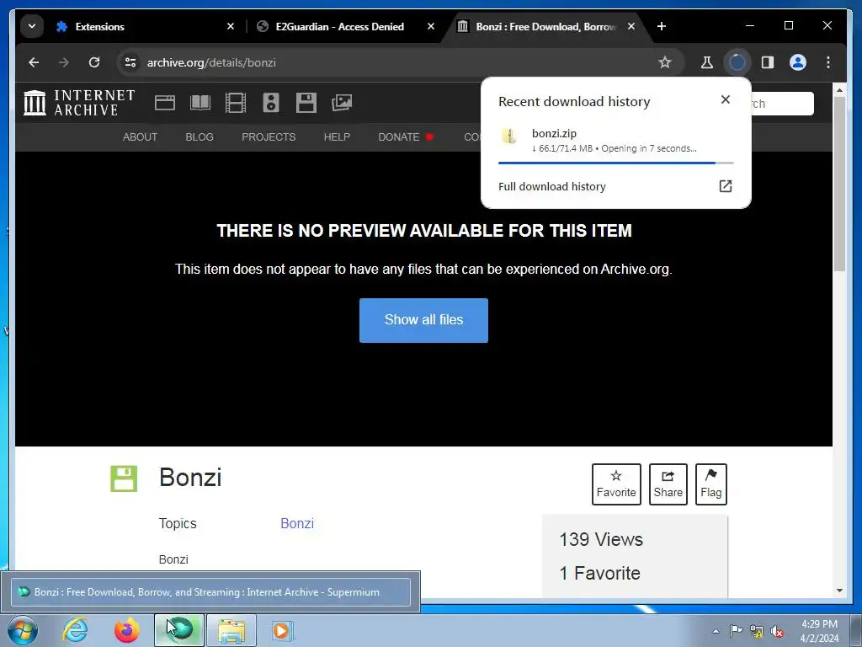The image size is (862, 647).
Task: Click the 1 Favorite text
Action: pyautogui.click(x=599, y=573)
